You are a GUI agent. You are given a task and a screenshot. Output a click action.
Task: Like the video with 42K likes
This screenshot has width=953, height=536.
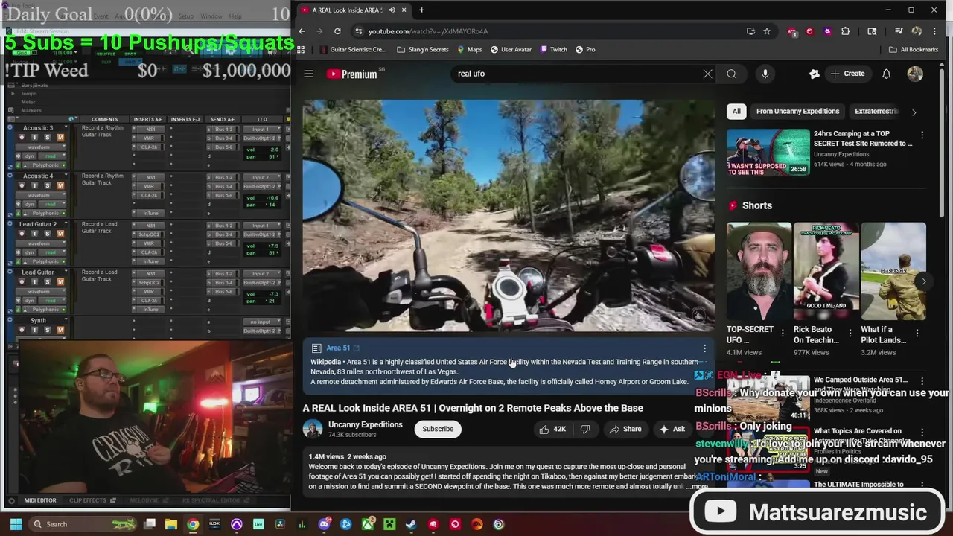pyautogui.click(x=552, y=429)
